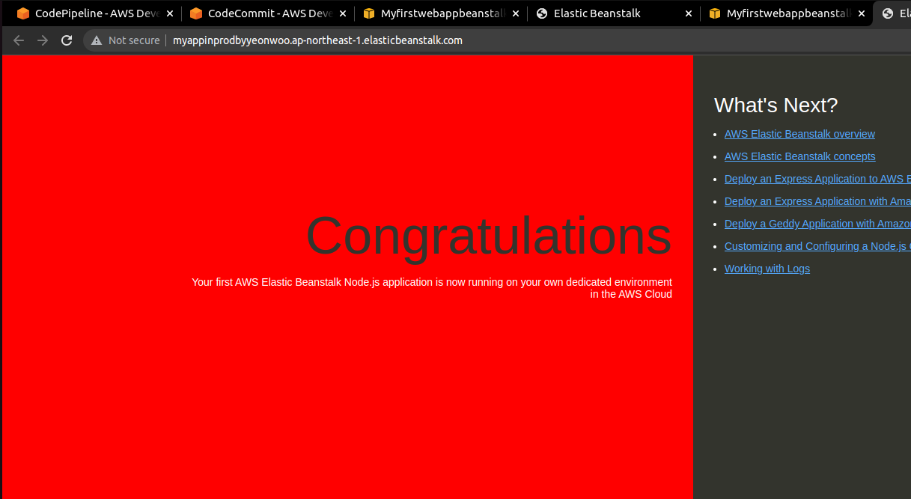911x499 pixels.
Task: Click the 'Your first AWS Elastic Beanstalk Node.js application' text
Action: pos(432,288)
